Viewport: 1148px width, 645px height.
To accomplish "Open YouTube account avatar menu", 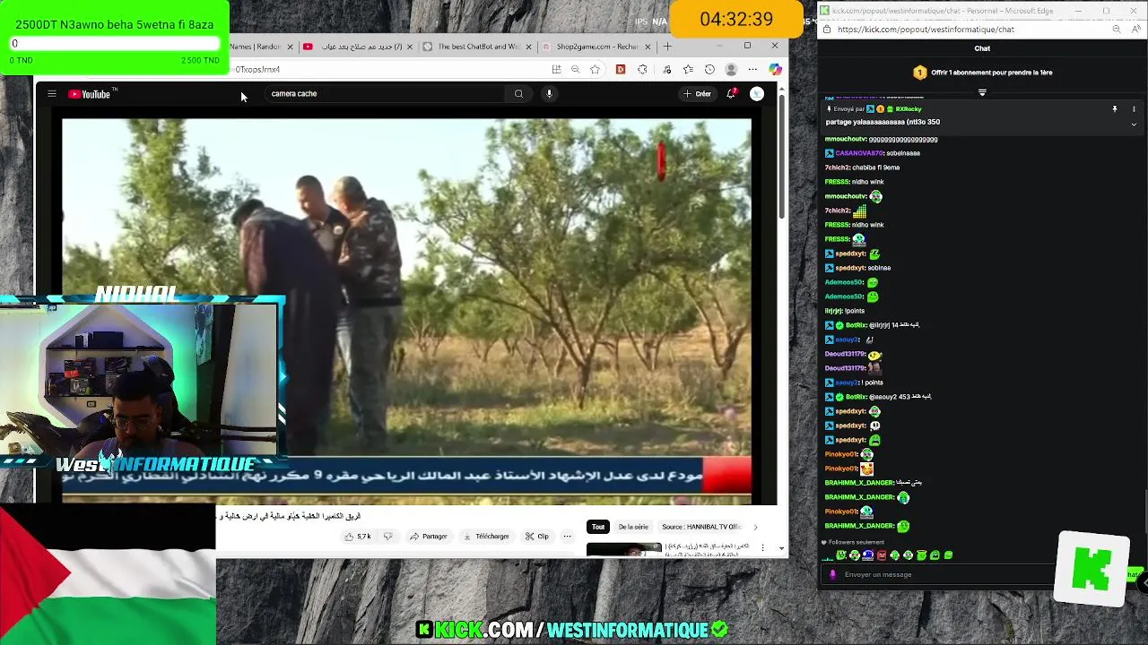I will (757, 94).
